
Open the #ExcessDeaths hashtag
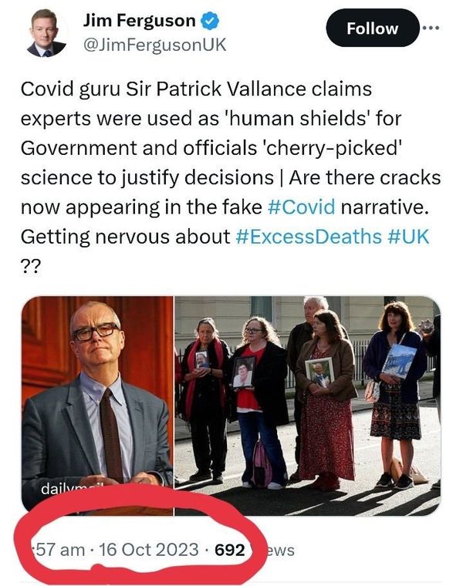[309, 237]
